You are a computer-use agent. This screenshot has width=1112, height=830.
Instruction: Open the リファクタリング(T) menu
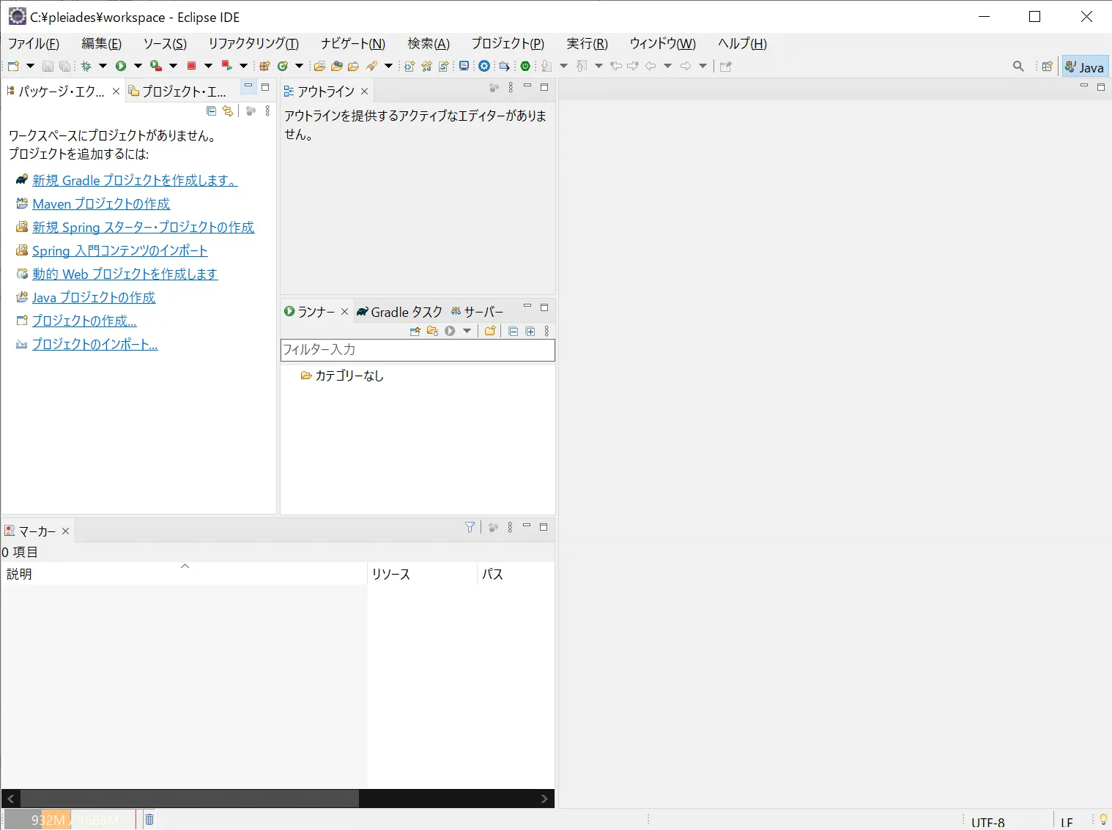(x=253, y=44)
